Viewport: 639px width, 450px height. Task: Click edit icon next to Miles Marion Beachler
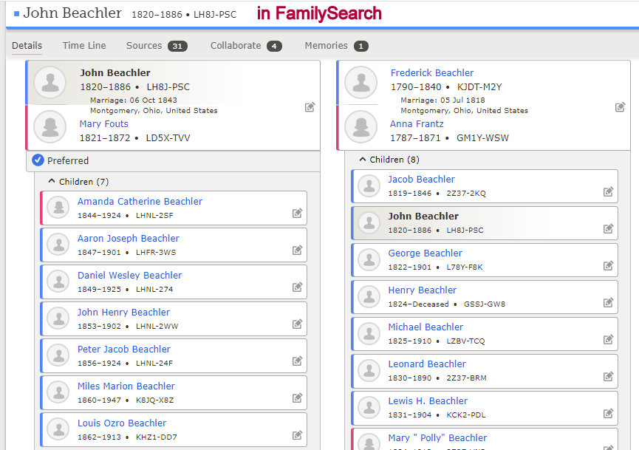click(297, 398)
